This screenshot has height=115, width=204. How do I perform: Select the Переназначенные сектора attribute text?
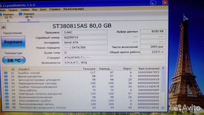[37, 83]
